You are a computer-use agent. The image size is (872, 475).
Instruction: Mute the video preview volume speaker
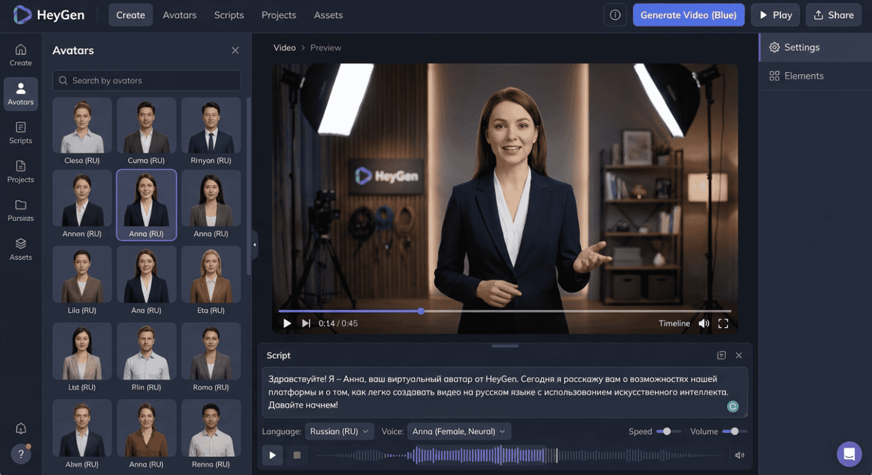coord(704,323)
